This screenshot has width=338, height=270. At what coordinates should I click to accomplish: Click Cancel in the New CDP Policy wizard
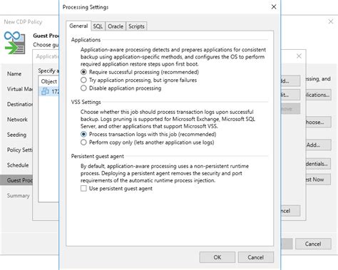pyautogui.click(x=313, y=244)
